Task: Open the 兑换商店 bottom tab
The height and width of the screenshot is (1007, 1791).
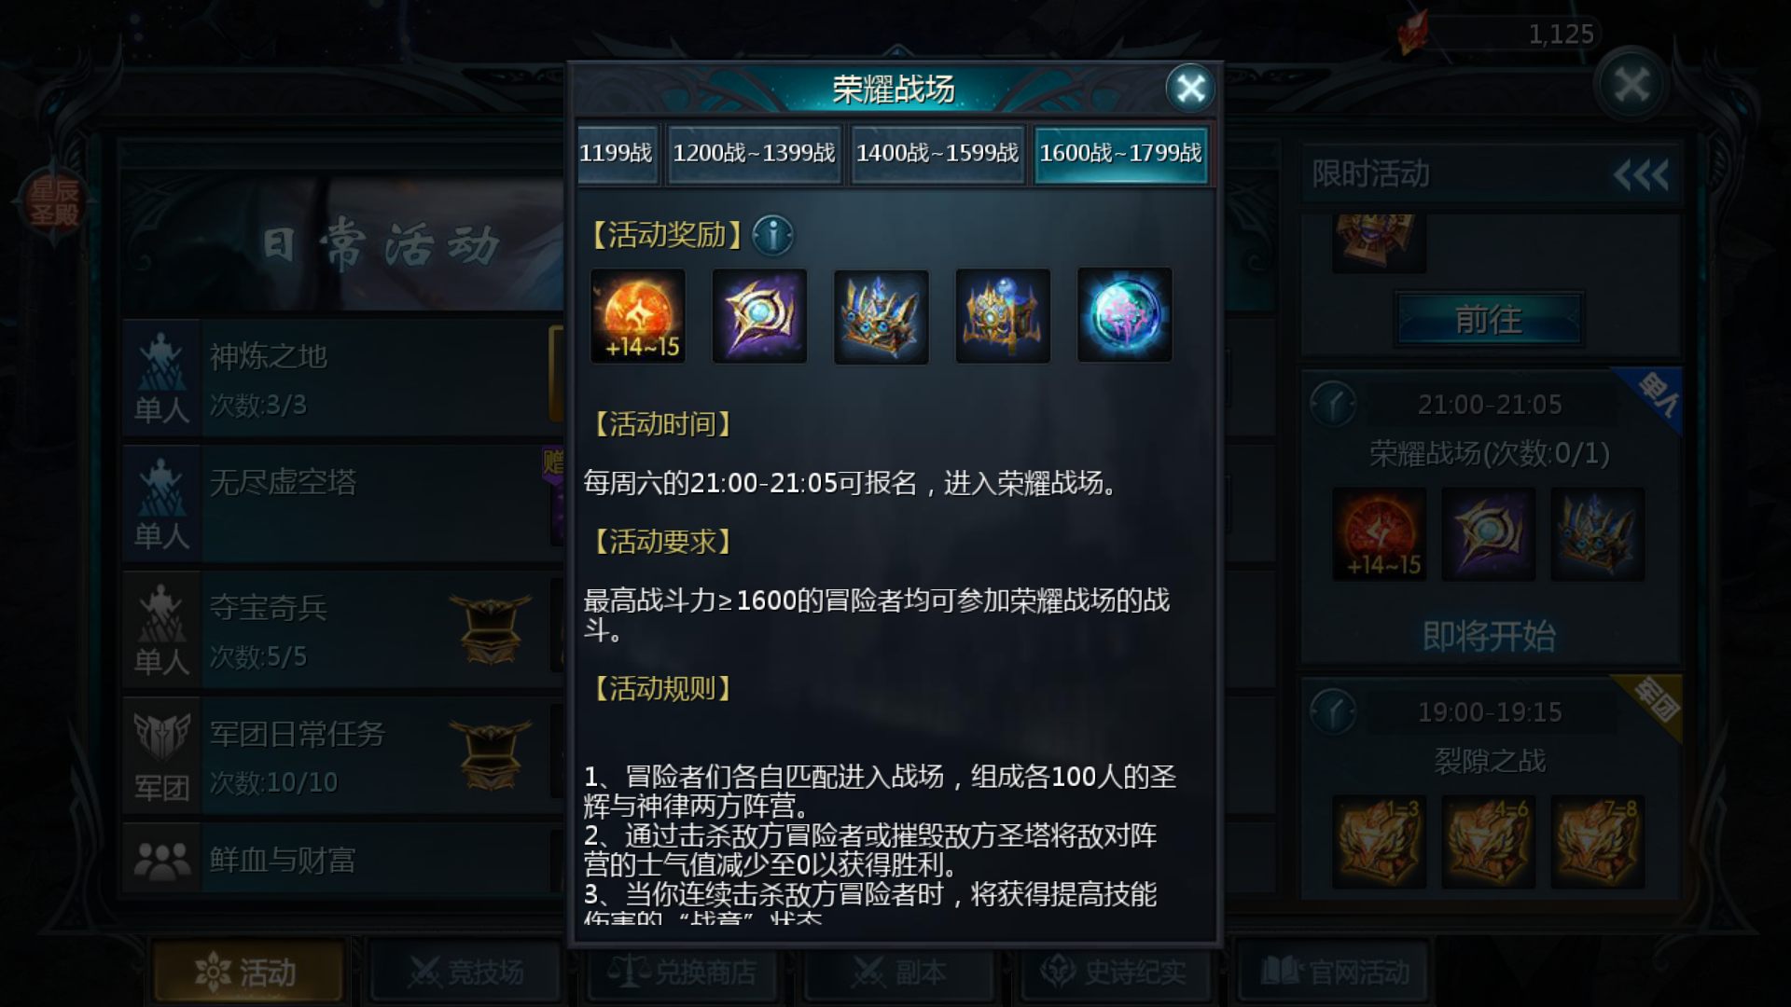Action: coord(682,973)
